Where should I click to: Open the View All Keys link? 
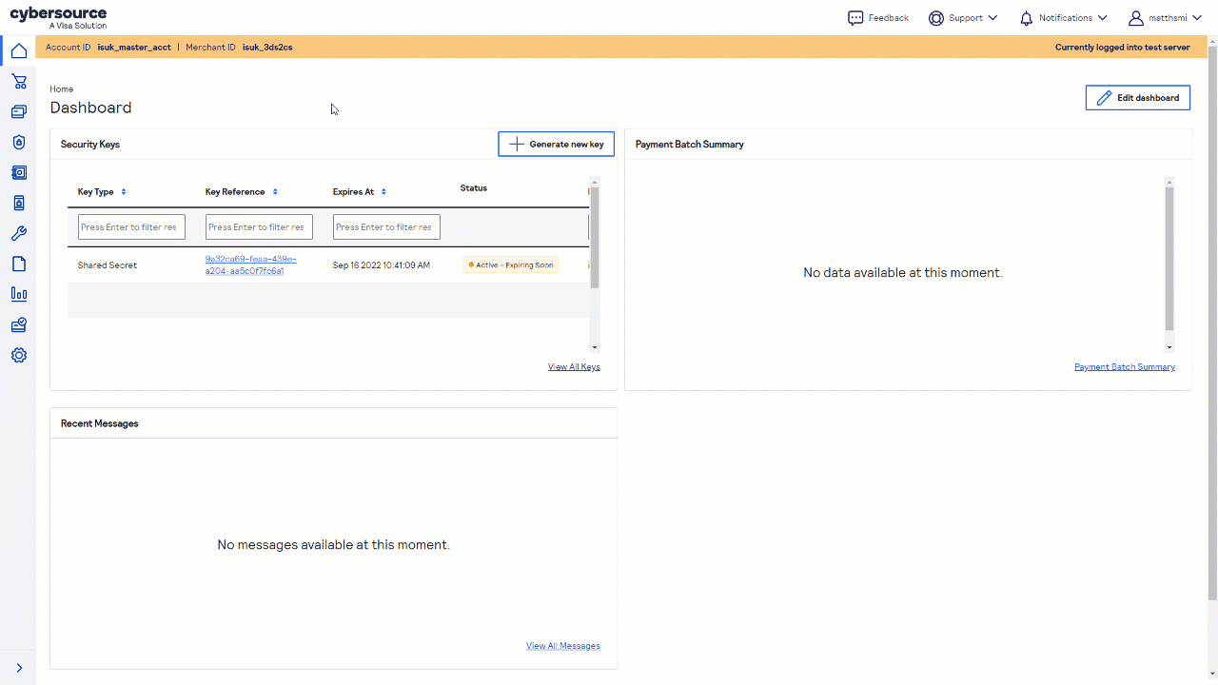pos(574,367)
